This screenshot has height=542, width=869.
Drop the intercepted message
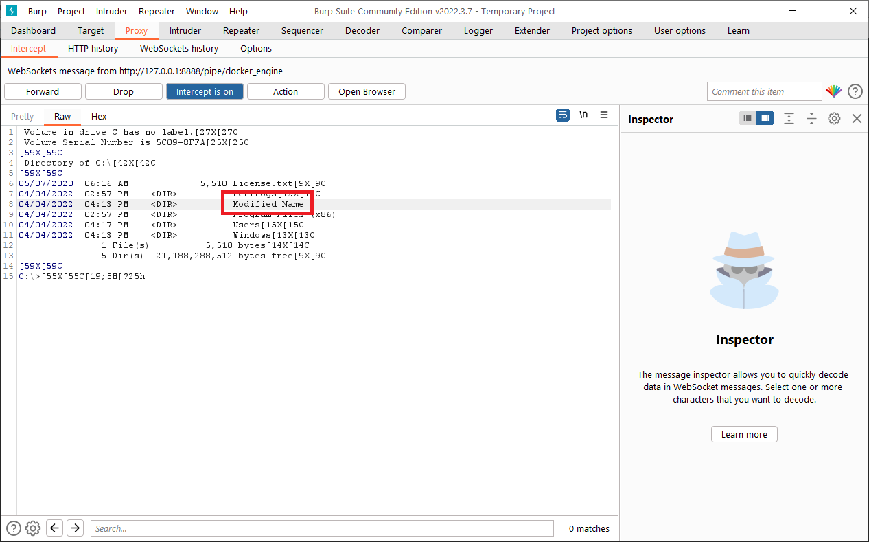click(124, 91)
